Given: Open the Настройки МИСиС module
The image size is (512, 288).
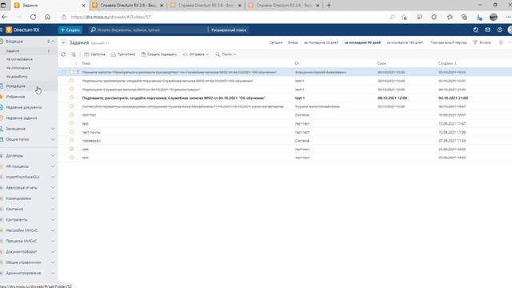Looking at the screenshot, I should tap(22, 230).
